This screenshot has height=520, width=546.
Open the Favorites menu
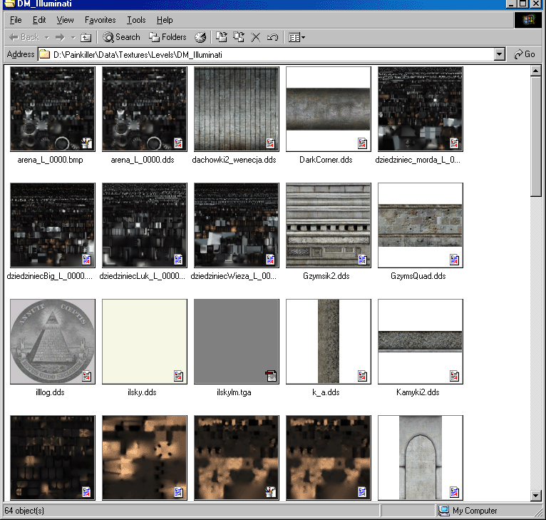100,20
